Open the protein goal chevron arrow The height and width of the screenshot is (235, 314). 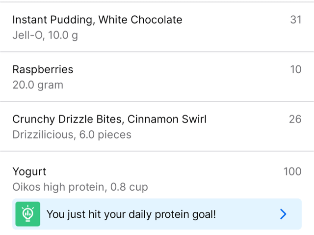pyautogui.click(x=283, y=214)
